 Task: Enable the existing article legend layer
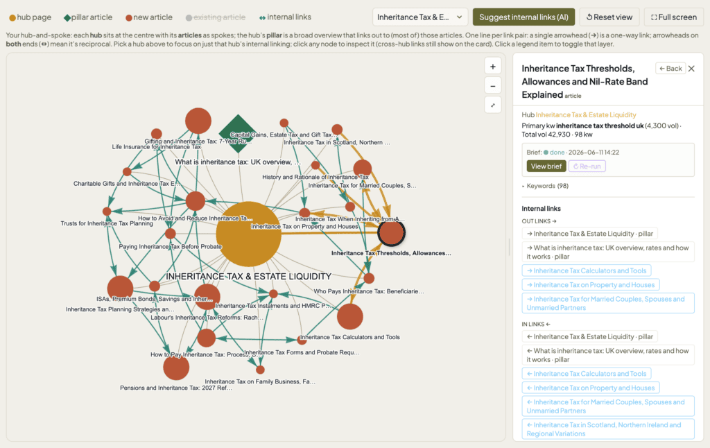216,17
